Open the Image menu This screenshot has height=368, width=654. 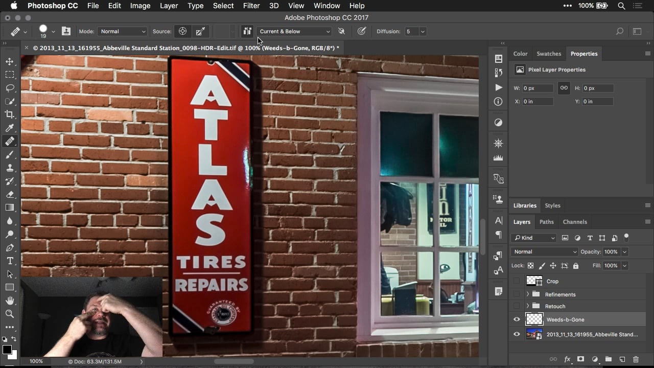tap(140, 6)
